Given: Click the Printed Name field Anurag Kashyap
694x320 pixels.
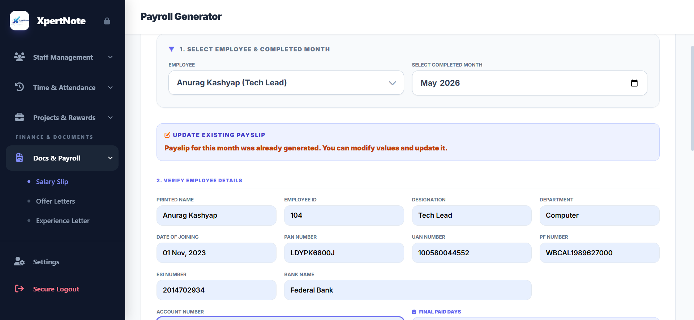Looking at the screenshot, I should click(x=216, y=216).
